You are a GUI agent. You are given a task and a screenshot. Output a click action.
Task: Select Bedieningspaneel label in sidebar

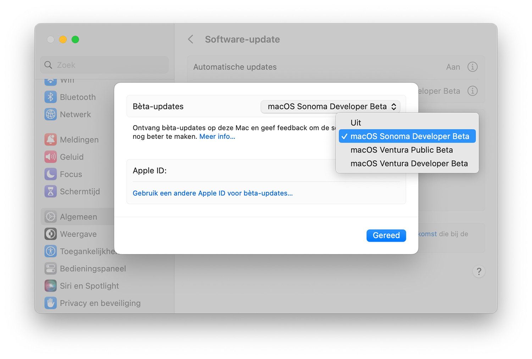[x=93, y=269]
